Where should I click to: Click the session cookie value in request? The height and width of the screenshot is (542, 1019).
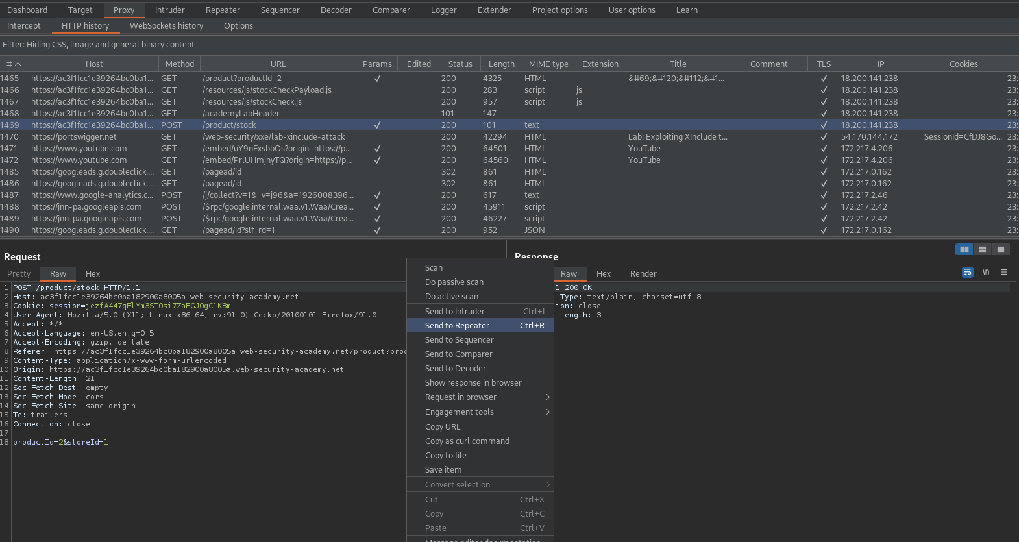point(158,306)
